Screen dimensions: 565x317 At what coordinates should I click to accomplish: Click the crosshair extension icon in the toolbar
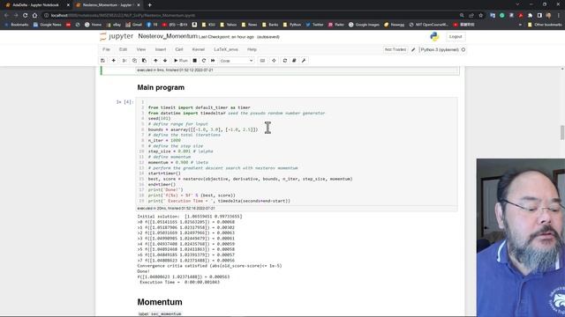[274, 61]
